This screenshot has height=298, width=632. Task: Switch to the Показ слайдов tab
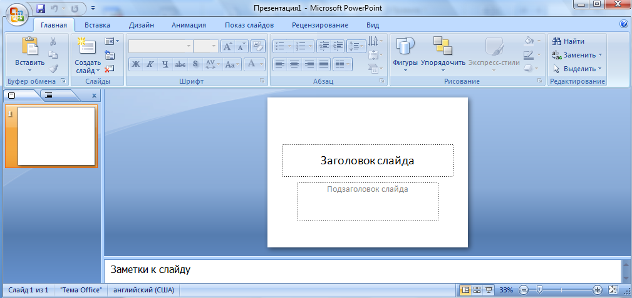pos(249,25)
